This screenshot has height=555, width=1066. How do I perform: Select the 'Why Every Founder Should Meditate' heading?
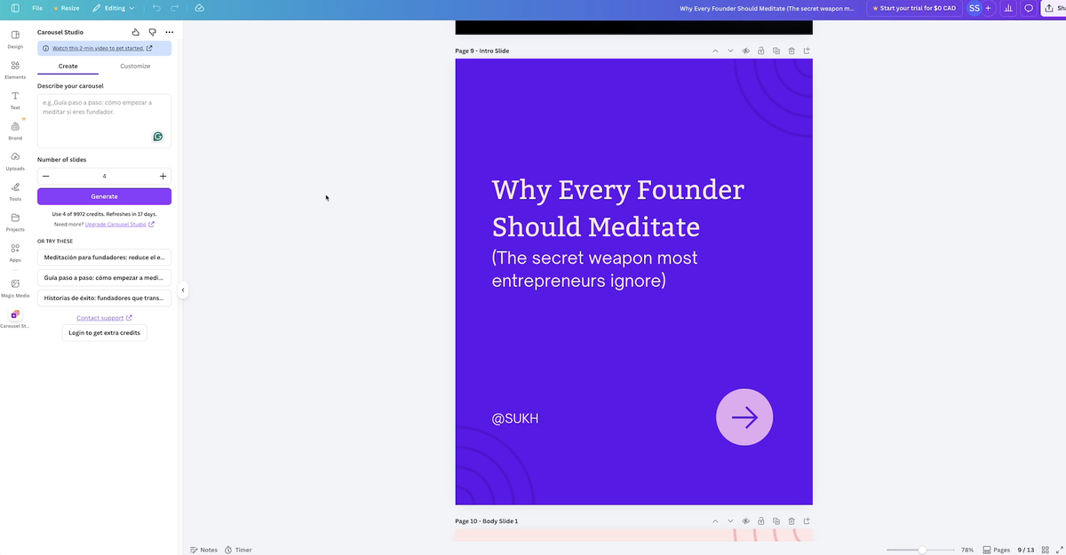(x=617, y=208)
